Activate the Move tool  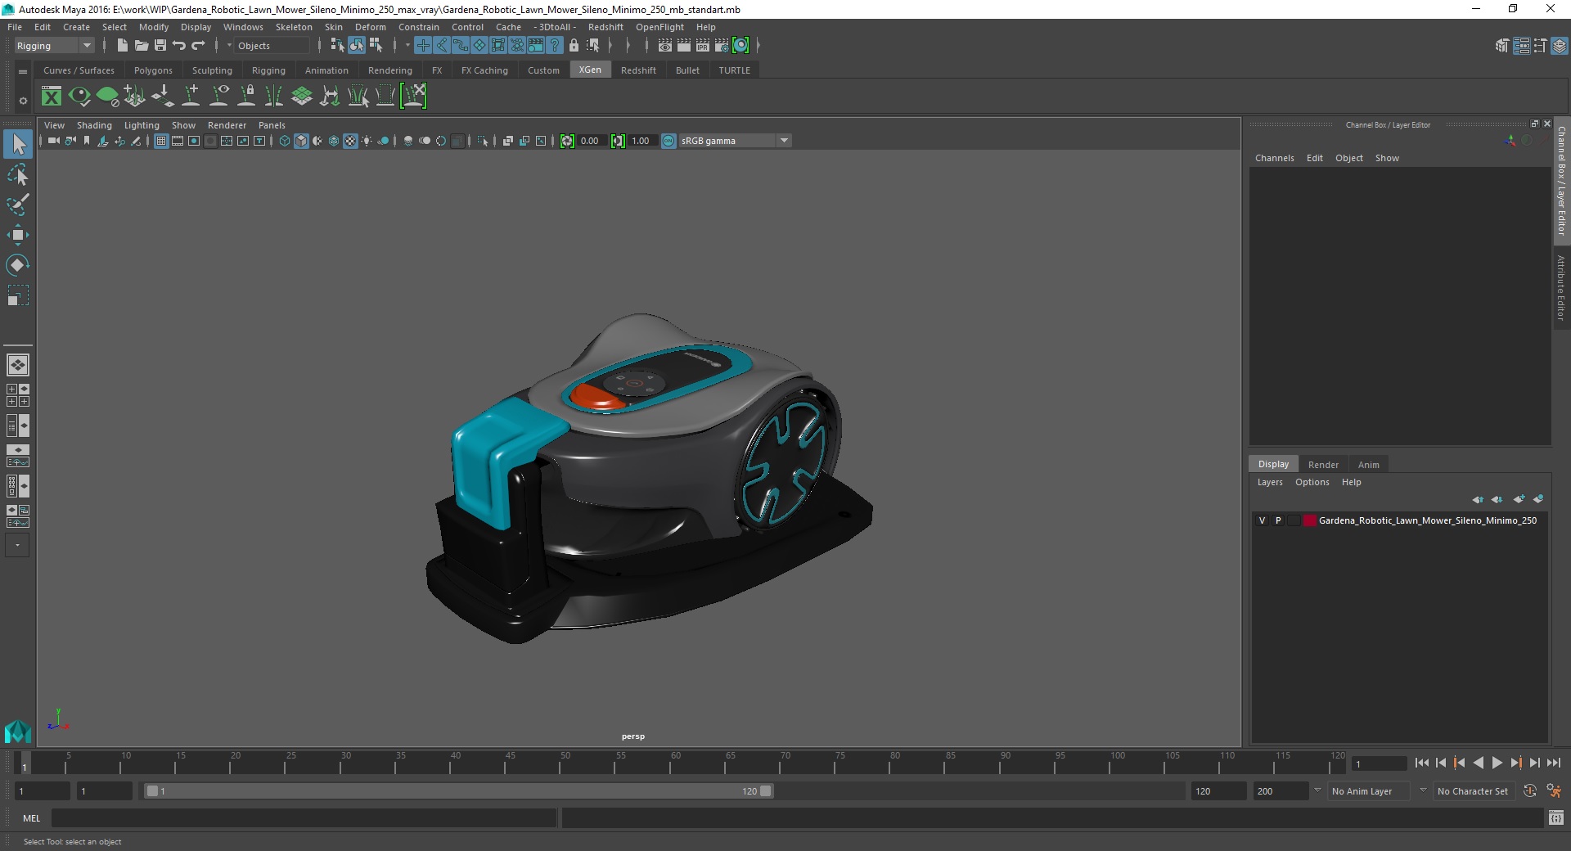[x=18, y=235]
